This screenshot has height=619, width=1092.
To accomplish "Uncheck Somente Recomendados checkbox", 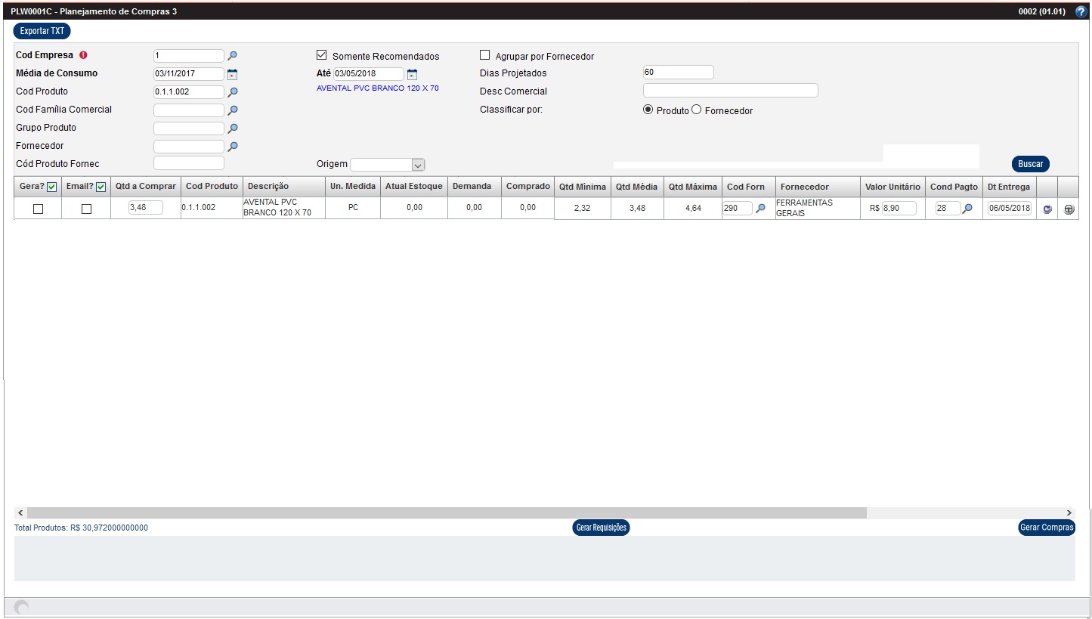I will click(x=321, y=55).
